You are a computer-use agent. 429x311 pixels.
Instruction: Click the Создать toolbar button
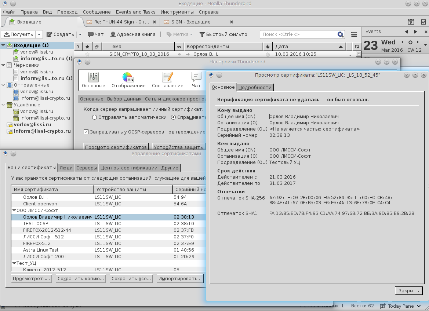tap(60, 34)
